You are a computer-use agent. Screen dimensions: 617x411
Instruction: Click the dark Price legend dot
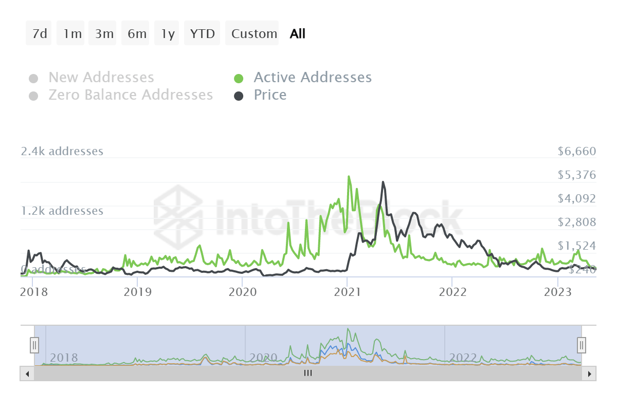pyautogui.click(x=239, y=95)
